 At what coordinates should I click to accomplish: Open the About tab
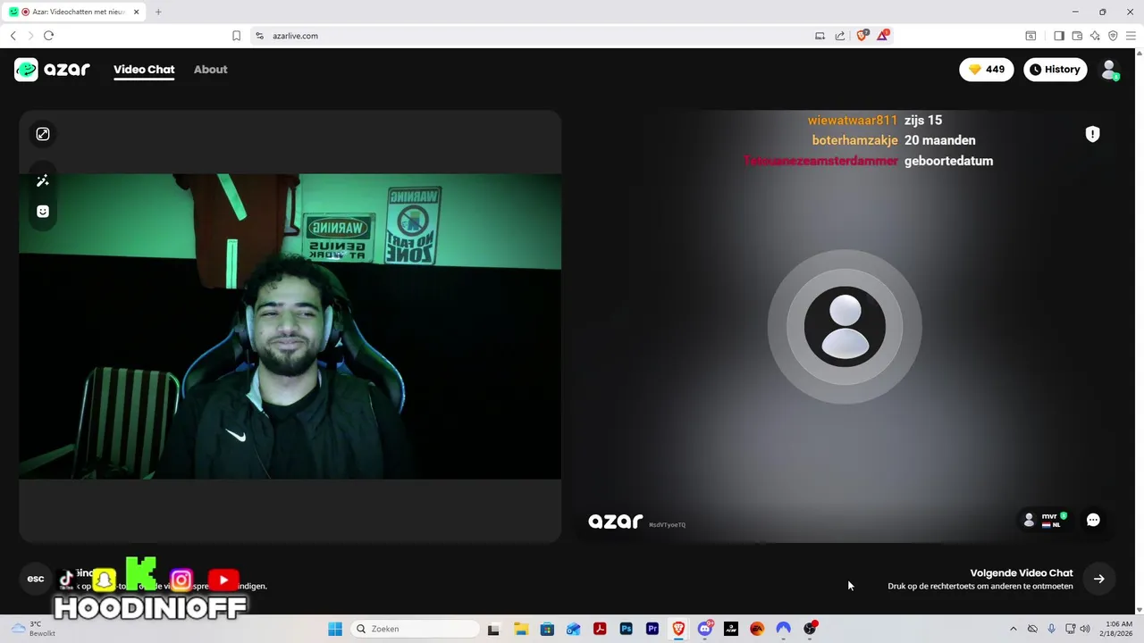coord(211,70)
